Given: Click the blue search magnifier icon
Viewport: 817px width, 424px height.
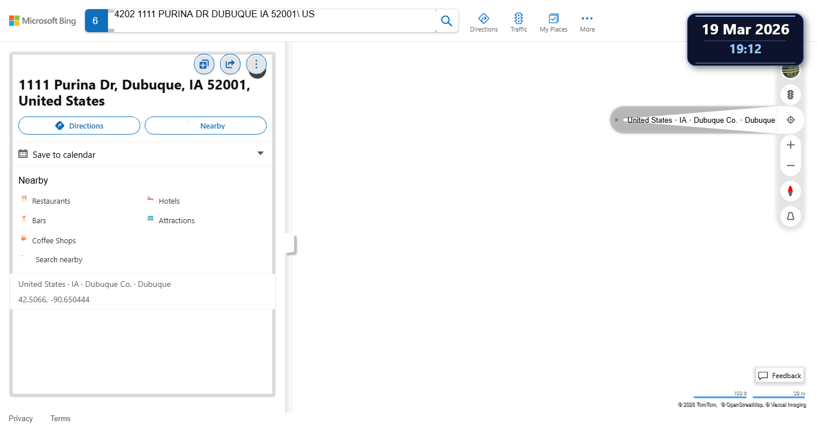Looking at the screenshot, I should click(446, 21).
